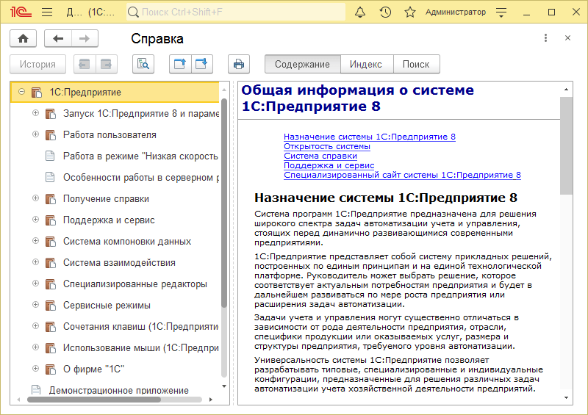Click next help topic toolbar icon
This screenshot has width=588, height=415.
click(107, 64)
